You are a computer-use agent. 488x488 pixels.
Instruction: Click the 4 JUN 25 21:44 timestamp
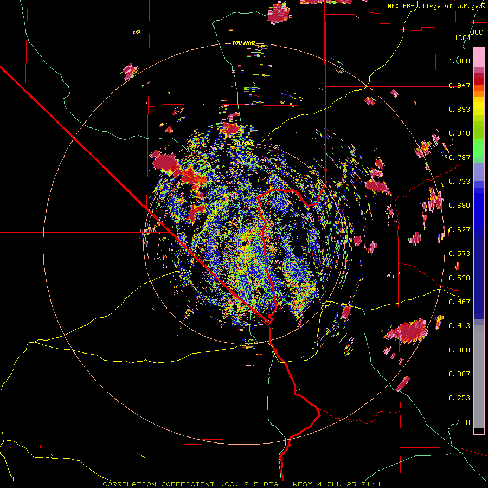(351, 484)
